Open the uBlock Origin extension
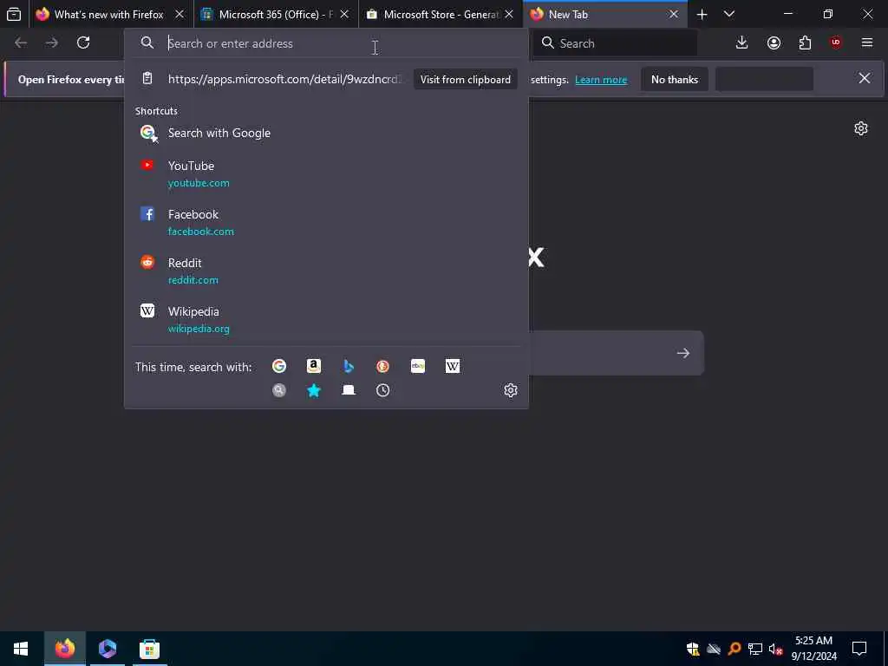The width and height of the screenshot is (888, 666). (836, 42)
